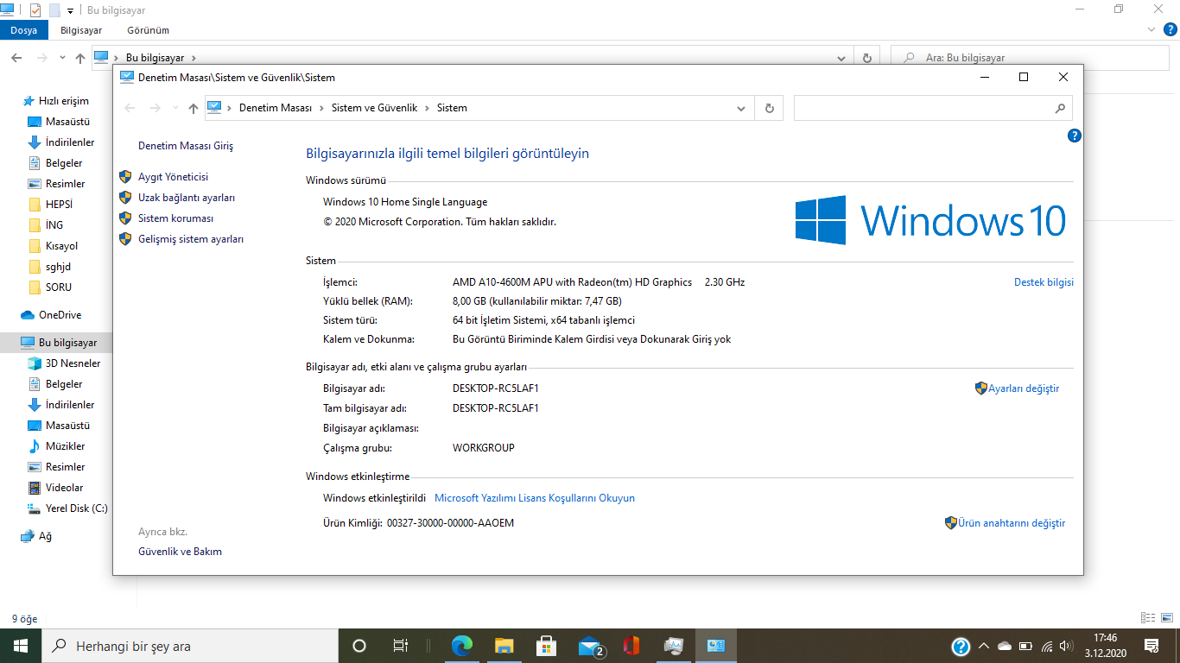1180x663 pixels.
Task: Click the Sistem koruması link
Action: (175, 218)
